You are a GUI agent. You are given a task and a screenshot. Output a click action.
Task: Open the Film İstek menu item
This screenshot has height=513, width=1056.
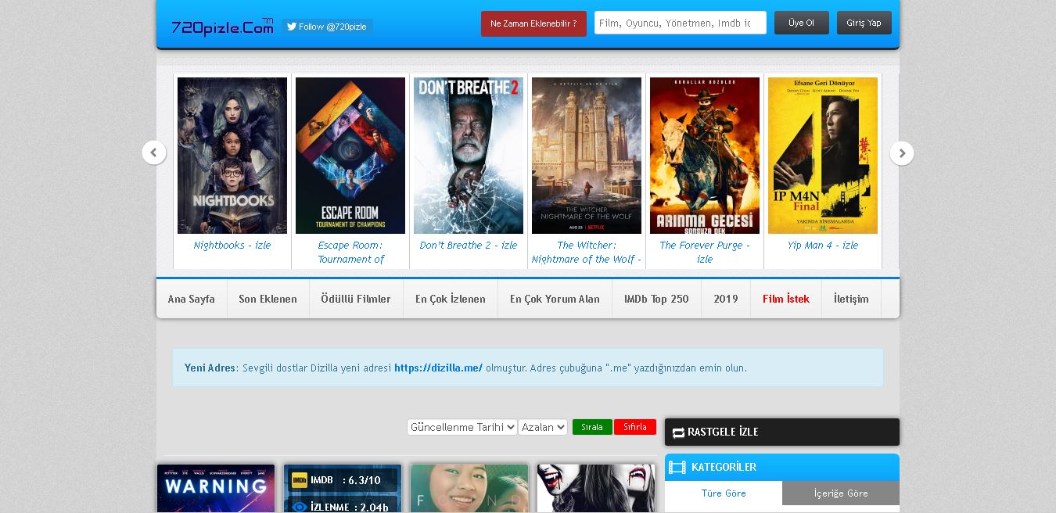click(786, 299)
